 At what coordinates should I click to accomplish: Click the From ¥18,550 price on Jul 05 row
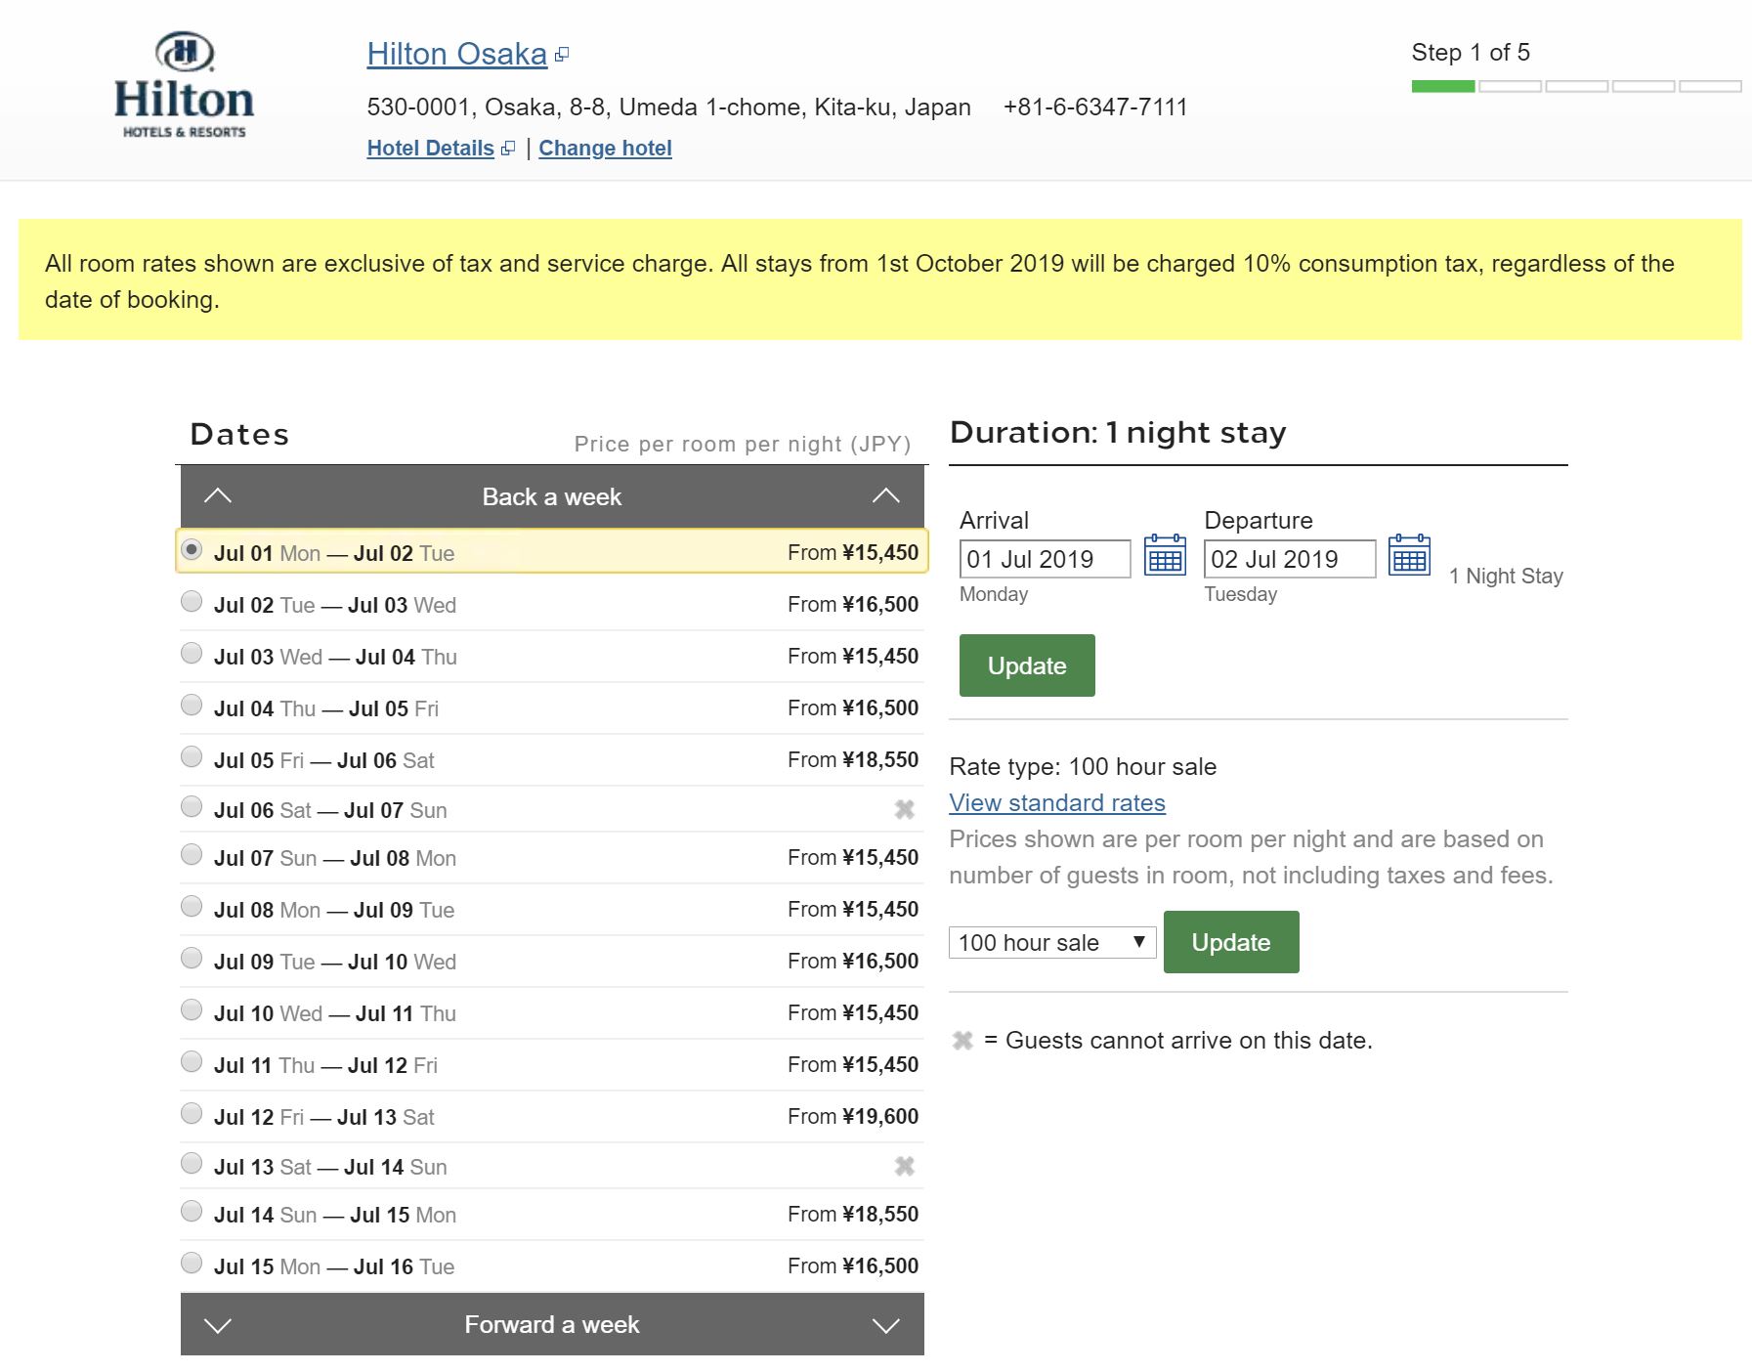click(x=853, y=759)
